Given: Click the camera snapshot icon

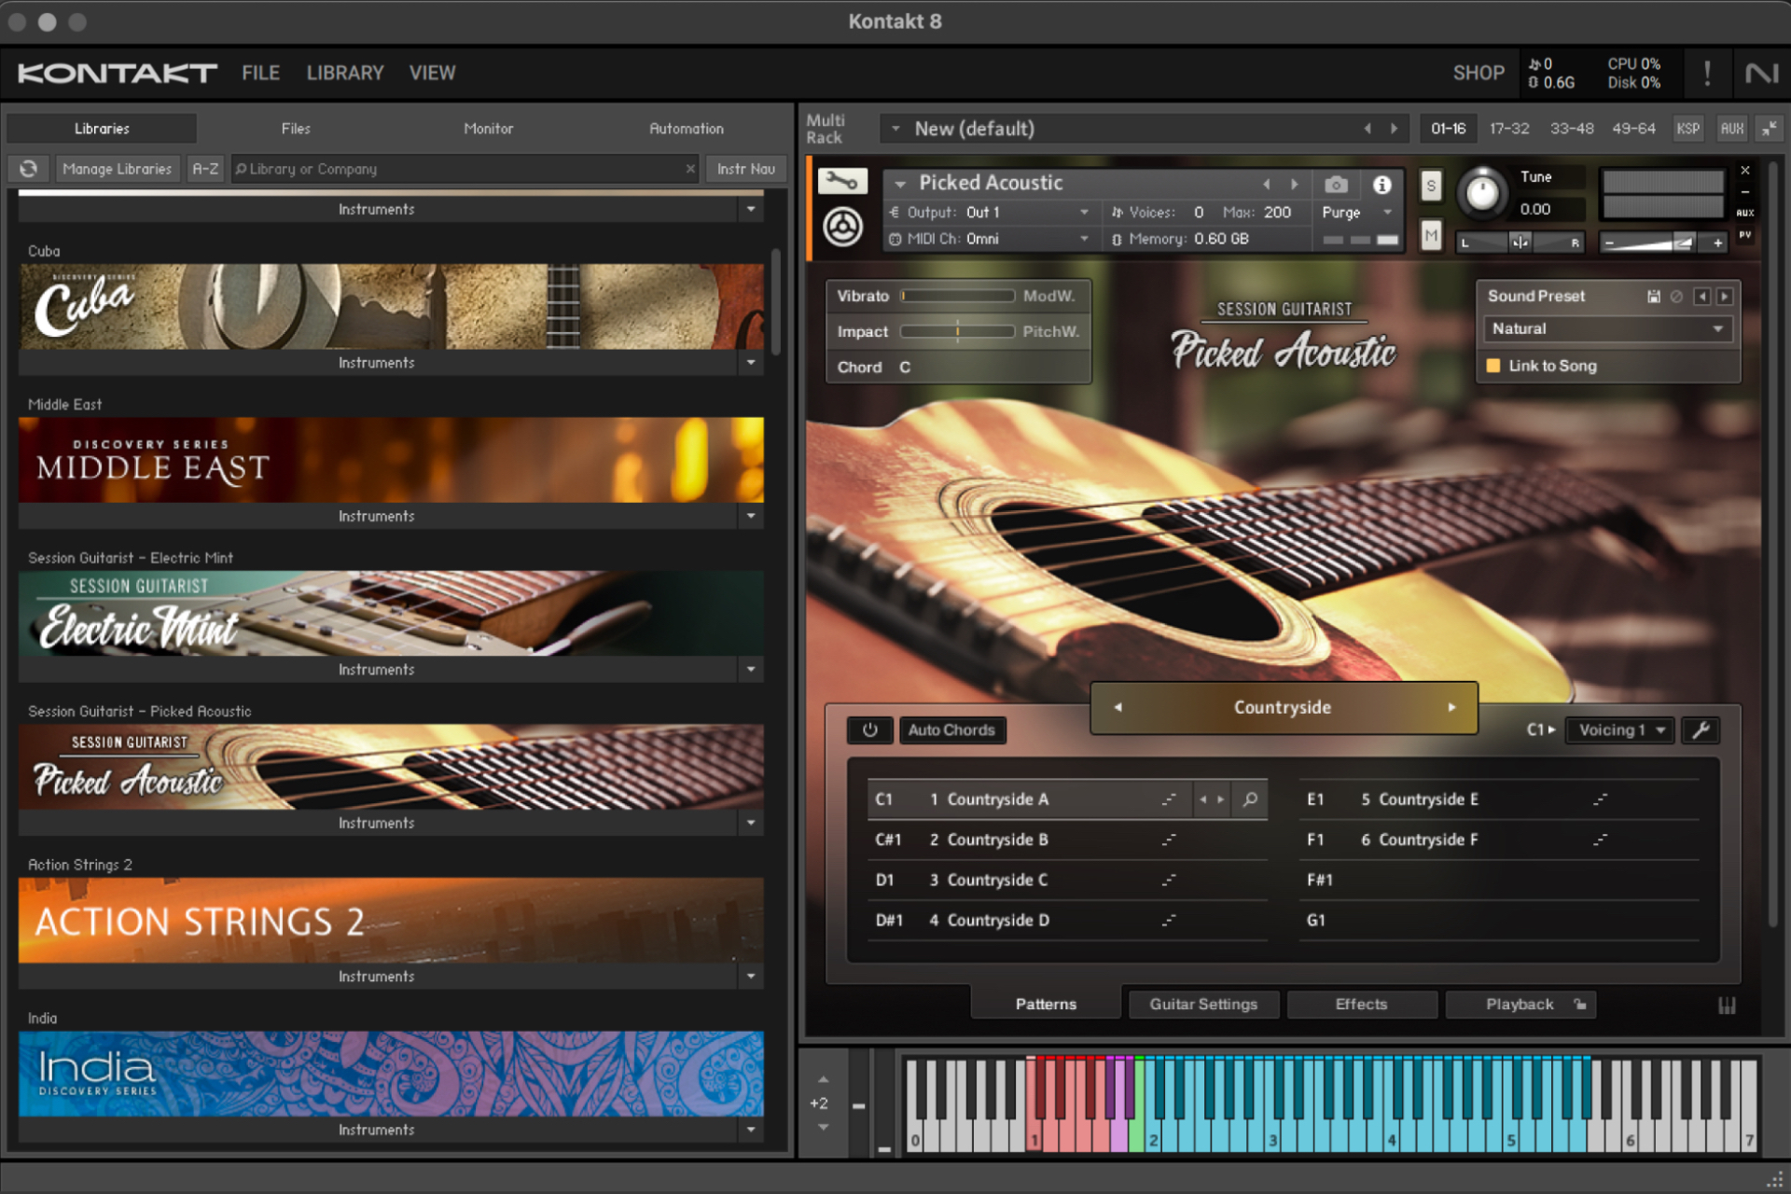Looking at the screenshot, I should coord(1336,185).
